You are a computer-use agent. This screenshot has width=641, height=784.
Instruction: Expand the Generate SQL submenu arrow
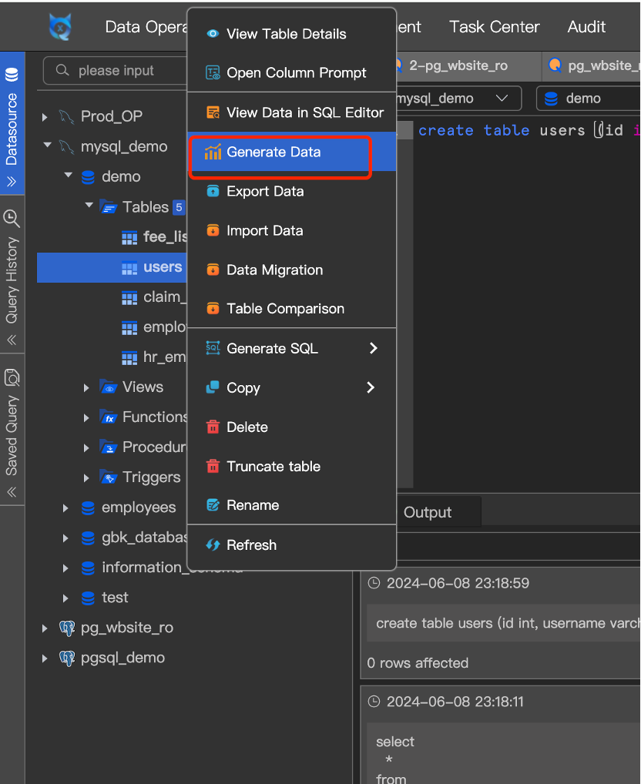[x=373, y=348]
